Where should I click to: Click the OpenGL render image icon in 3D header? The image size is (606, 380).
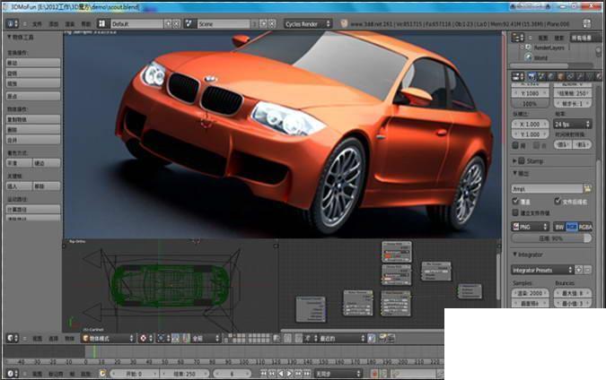coord(383,339)
